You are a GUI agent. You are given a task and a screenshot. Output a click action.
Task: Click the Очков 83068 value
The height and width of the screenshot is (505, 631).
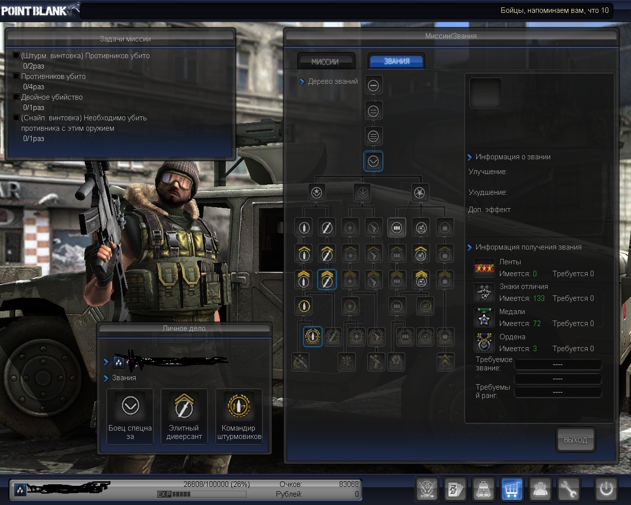click(349, 484)
